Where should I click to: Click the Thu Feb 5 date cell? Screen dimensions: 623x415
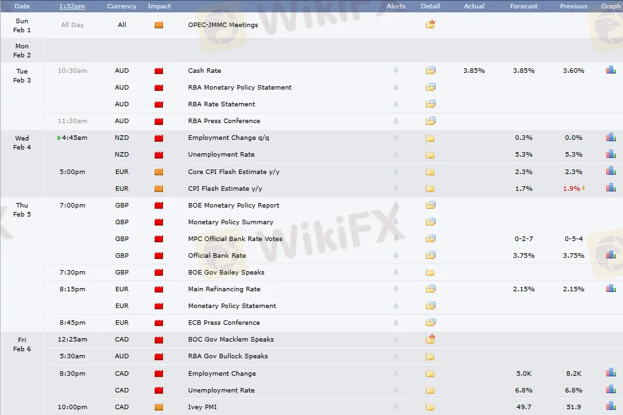pos(22,209)
